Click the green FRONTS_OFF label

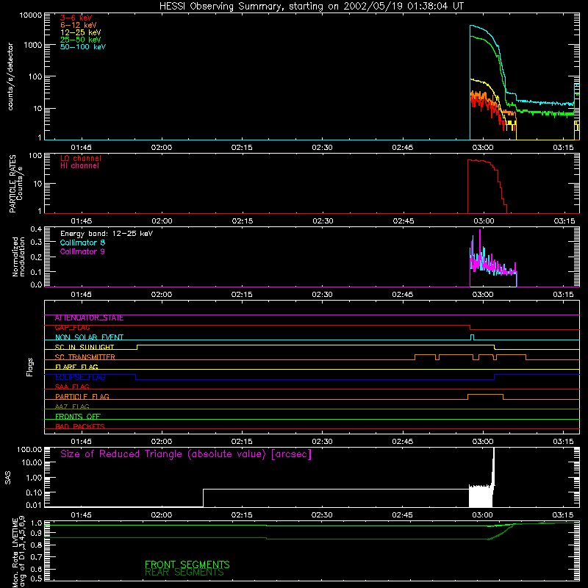[x=78, y=417]
